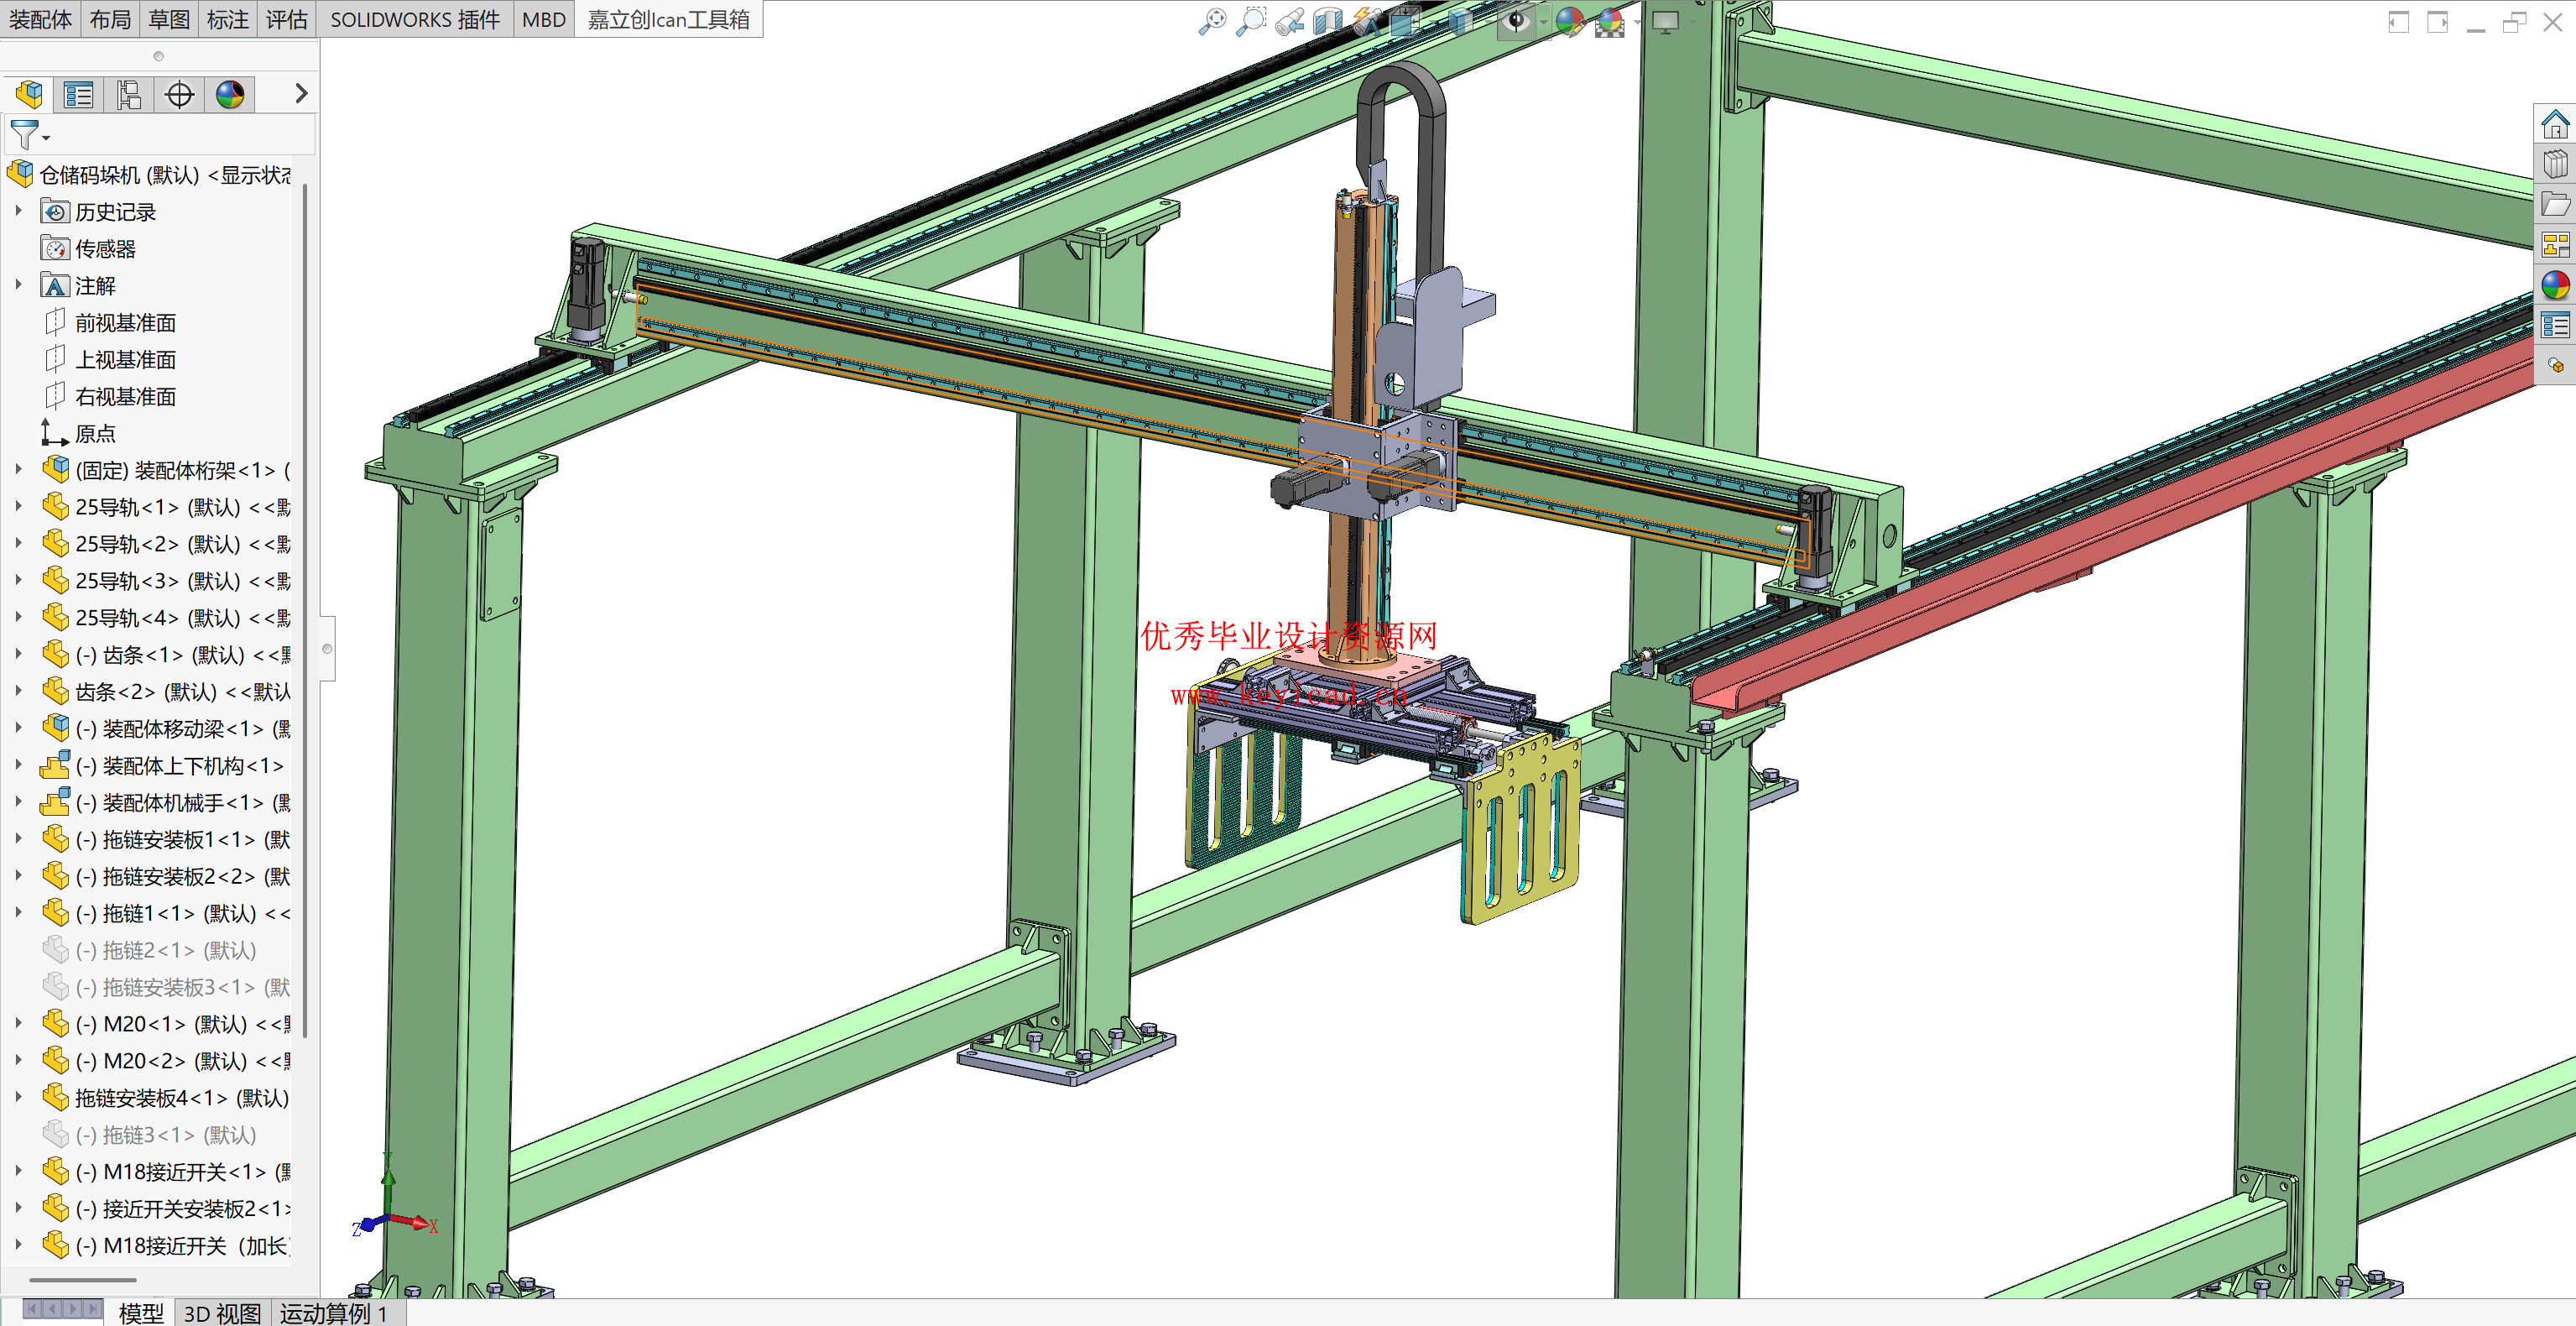Viewport: 2576px width, 1326px height.
Task: Open the DisplayManager color sphere tab
Action: point(230,95)
